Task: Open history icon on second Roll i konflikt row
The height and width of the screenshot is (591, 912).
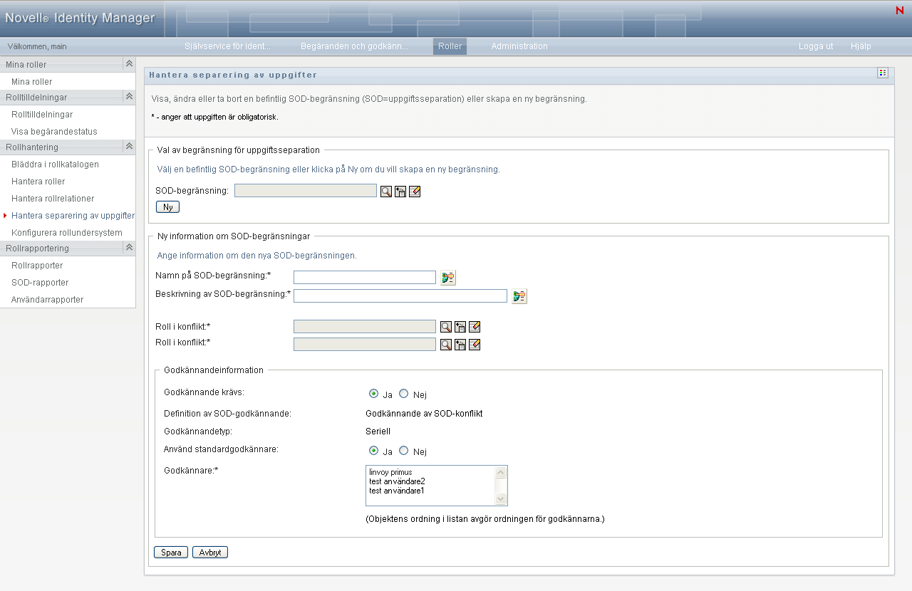Action: [x=460, y=345]
